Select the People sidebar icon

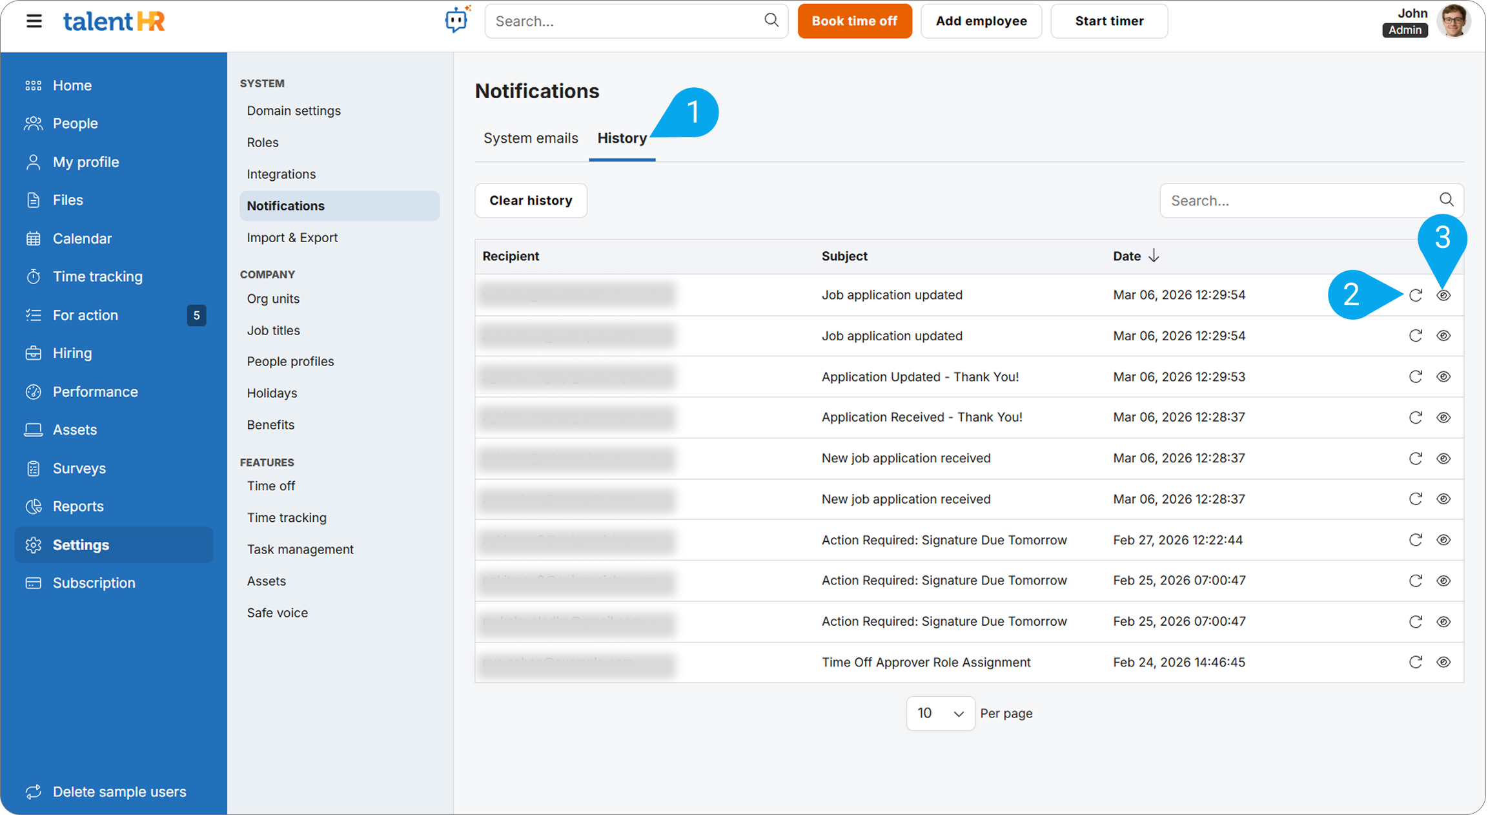coord(33,123)
